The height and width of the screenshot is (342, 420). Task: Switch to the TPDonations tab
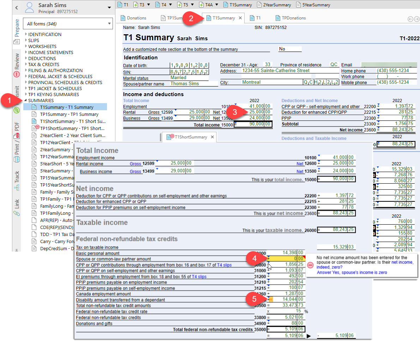(290, 18)
